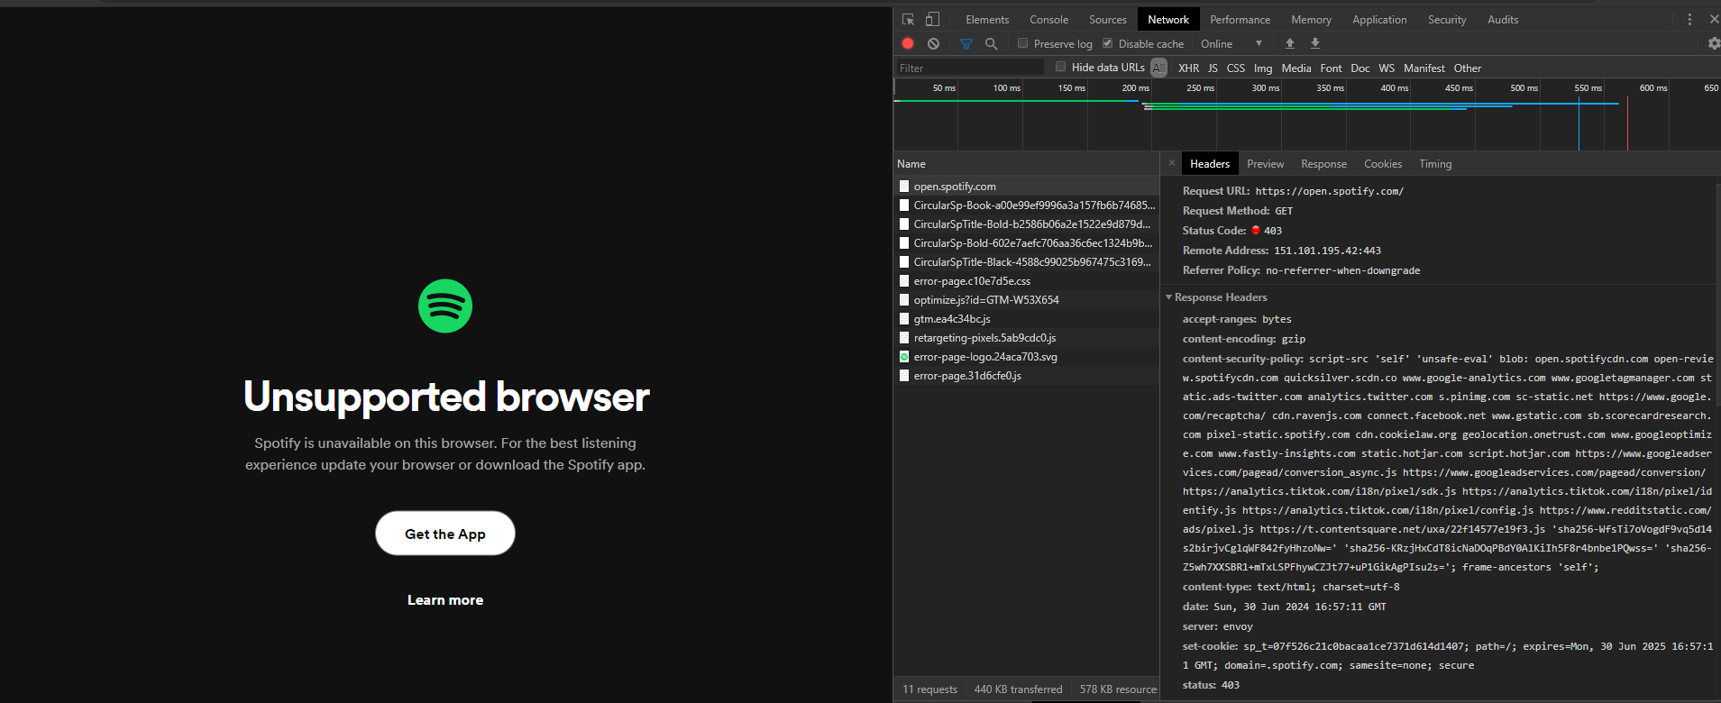Screen dimensions: 1721x703
Task: Click the Name column header
Action: [1026, 163]
